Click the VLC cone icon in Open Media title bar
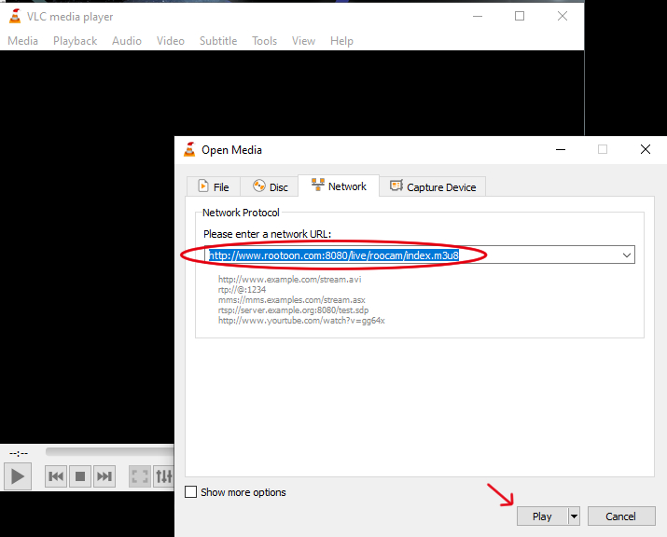 [x=189, y=149]
